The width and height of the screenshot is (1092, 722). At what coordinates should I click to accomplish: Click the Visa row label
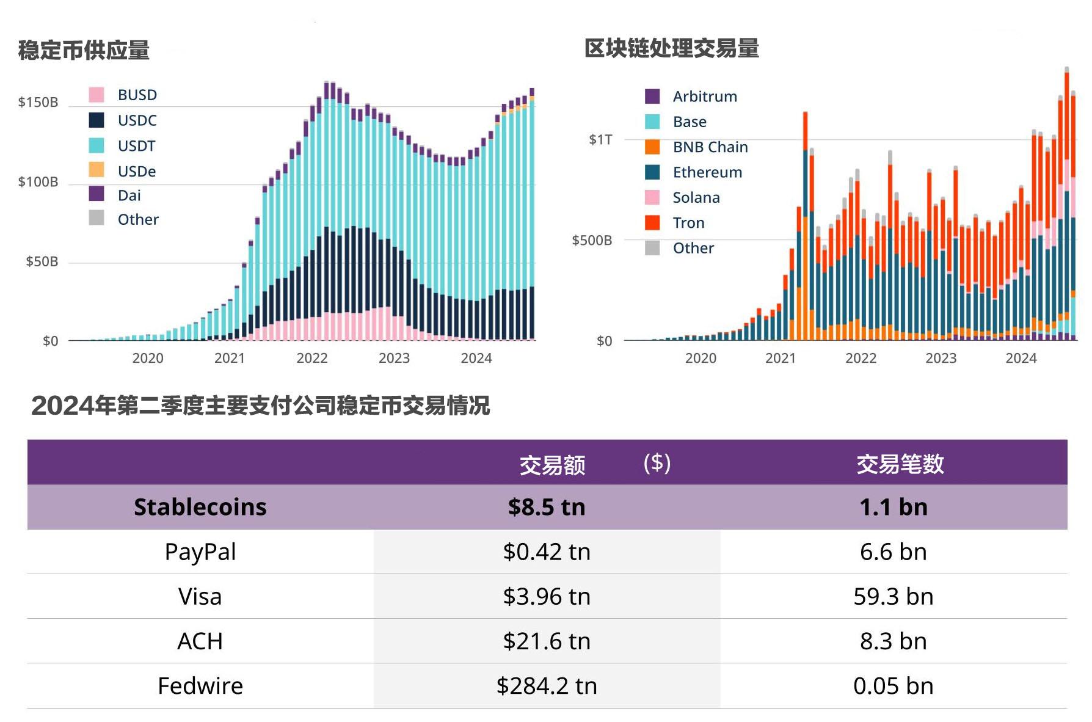coord(200,596)
